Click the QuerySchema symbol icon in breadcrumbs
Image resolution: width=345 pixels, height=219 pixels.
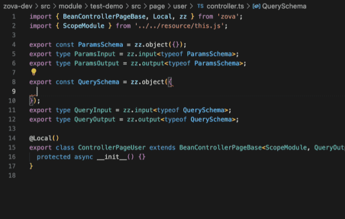click(x=256, y=6)
